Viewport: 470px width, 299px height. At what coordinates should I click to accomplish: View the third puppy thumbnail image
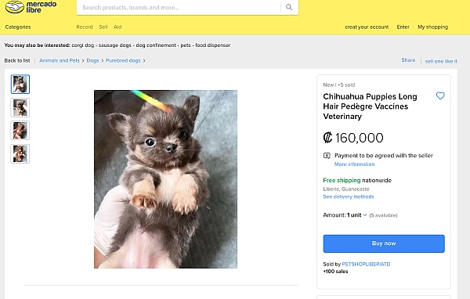point(20,131)
